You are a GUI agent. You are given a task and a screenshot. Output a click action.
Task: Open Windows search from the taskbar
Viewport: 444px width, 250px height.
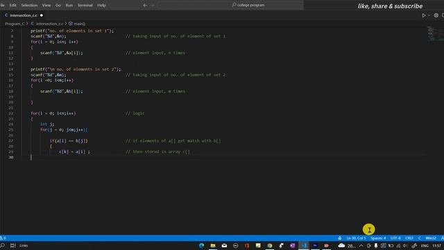tap(3, 245)
